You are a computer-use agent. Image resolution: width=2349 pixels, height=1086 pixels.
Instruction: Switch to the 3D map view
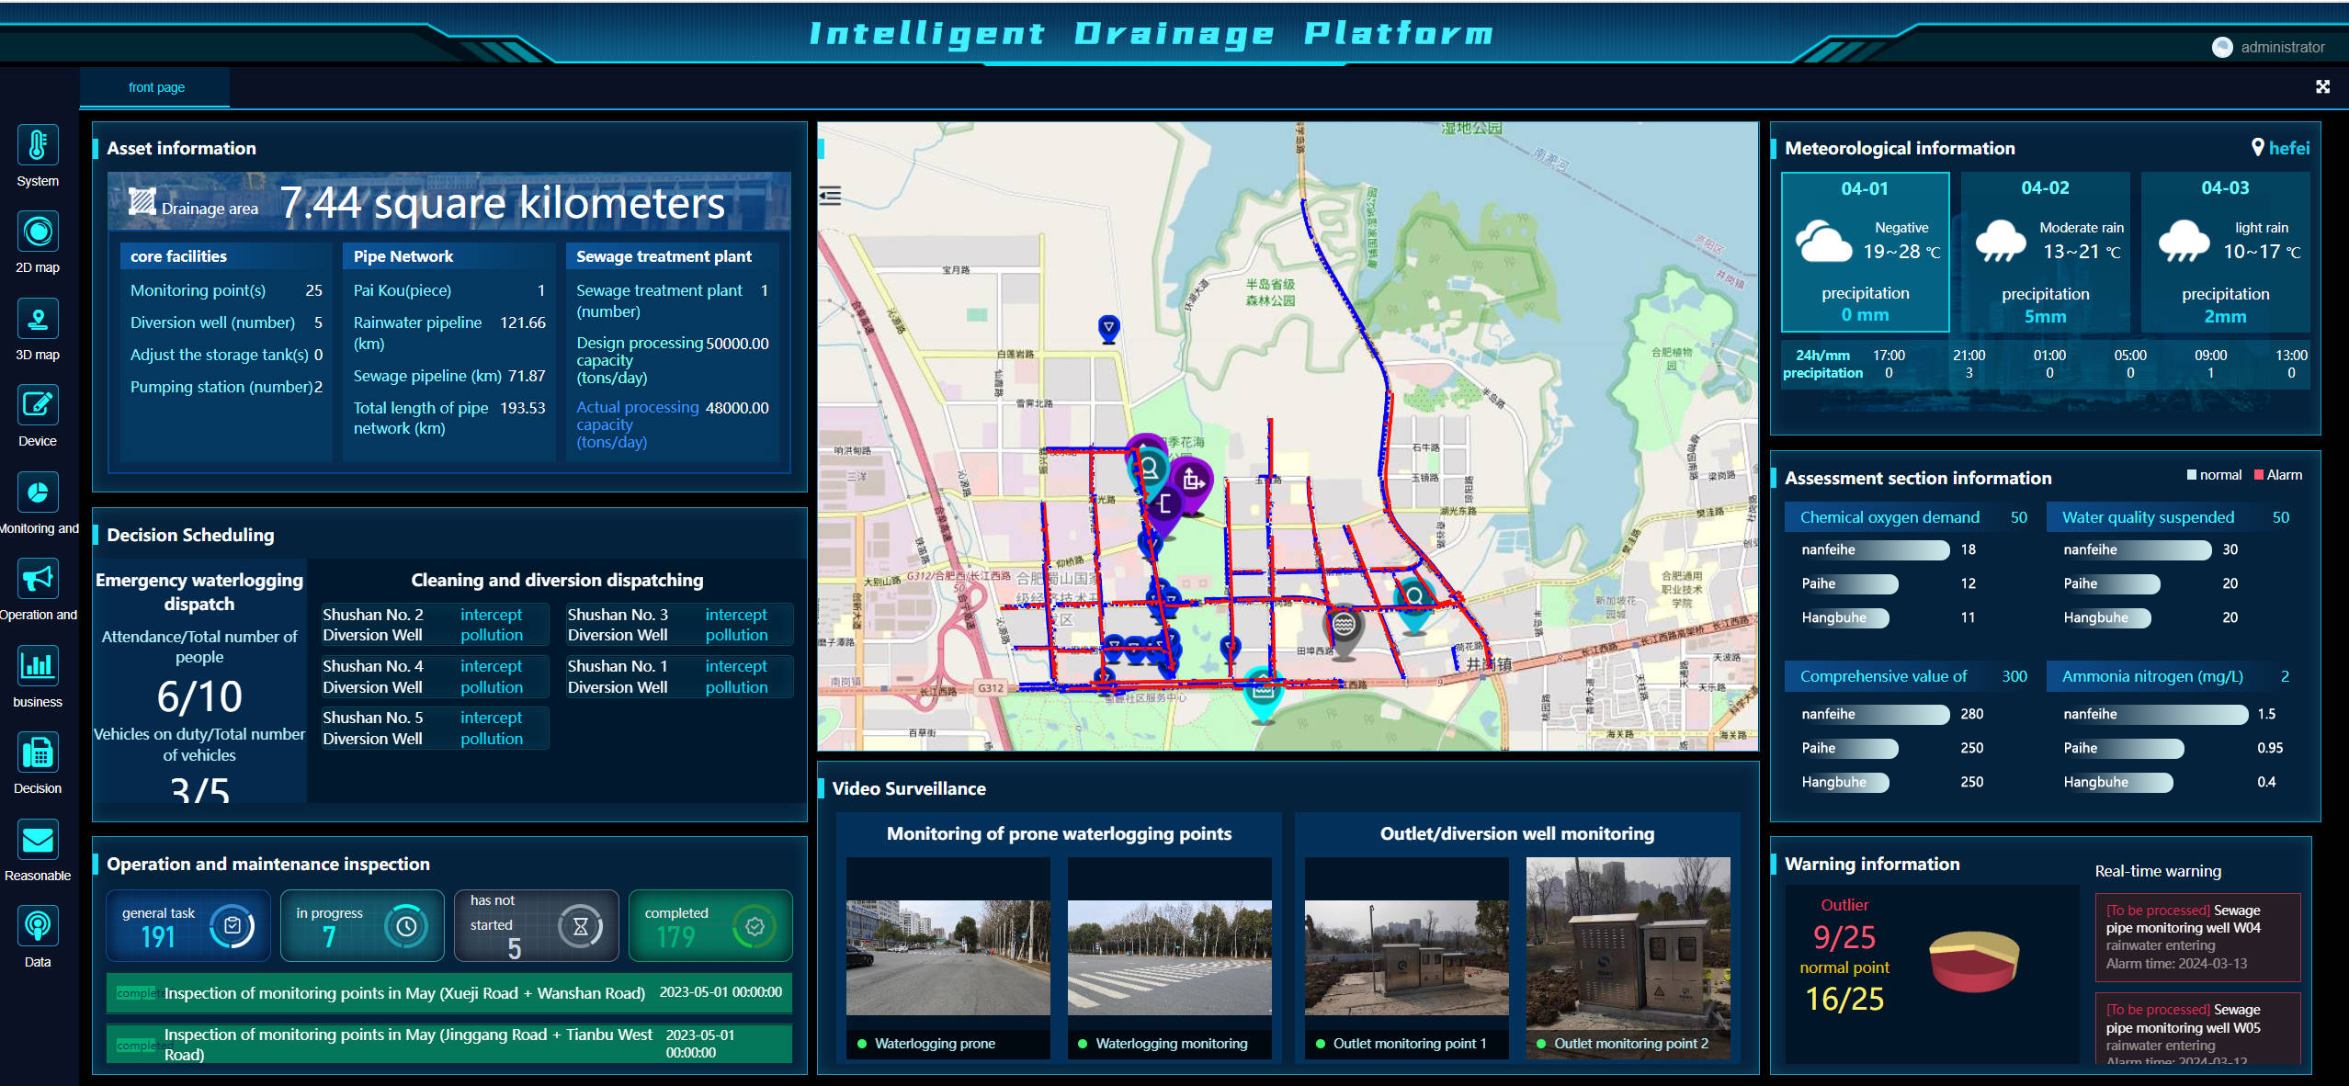click(38, 320)
